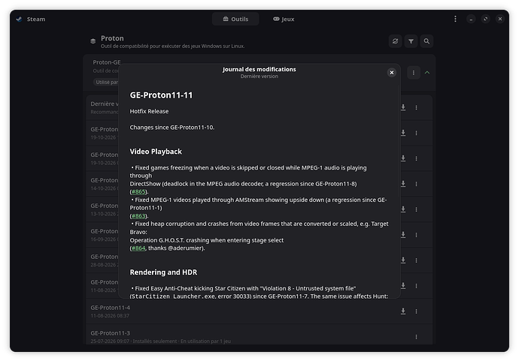The image size is (519, 361).
Task: Click the Hotfix Release text
Action: 149,111
